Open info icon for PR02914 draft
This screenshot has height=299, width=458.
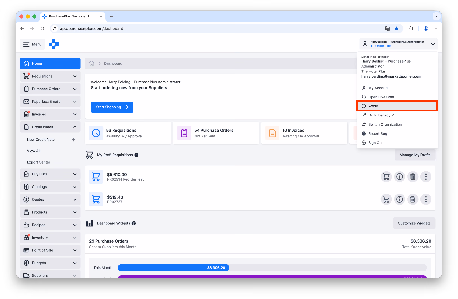coord(400,177)
